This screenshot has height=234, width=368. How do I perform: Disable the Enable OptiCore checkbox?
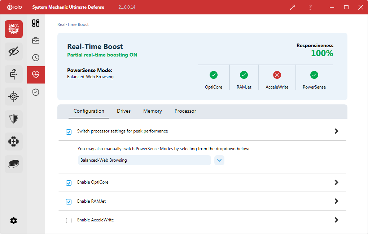point(69,183)
